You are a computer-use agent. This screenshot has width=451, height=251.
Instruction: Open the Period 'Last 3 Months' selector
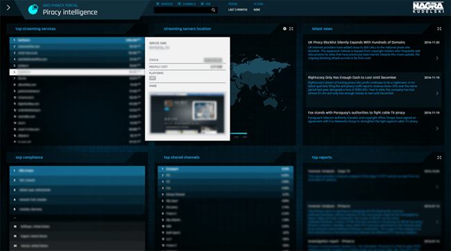pos(237,10)
